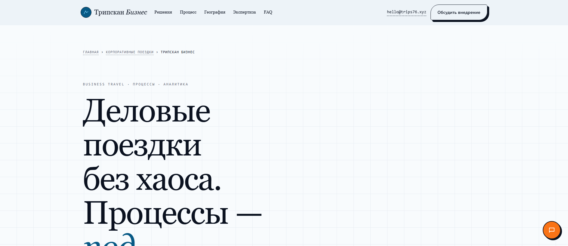Navigate to География
Screen dimensions: 568x246
(x=215, y=12)
